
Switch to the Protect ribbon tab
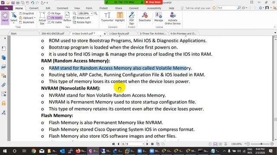pyautogui.click(x=103, y=8)
